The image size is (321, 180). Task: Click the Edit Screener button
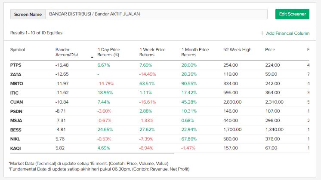pyautogui.click(x=292, y=14)
